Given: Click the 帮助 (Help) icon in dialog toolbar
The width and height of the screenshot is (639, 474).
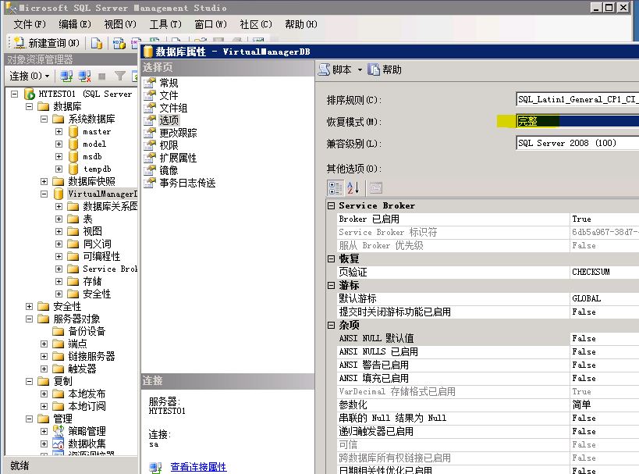Looking at the screenshot, I should (375, 69).
